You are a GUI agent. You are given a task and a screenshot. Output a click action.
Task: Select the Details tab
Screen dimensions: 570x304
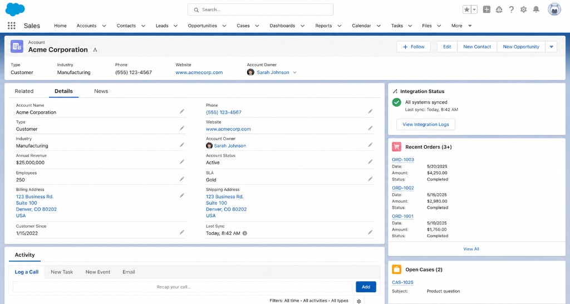pyautogui.click(x=63, y=91)
